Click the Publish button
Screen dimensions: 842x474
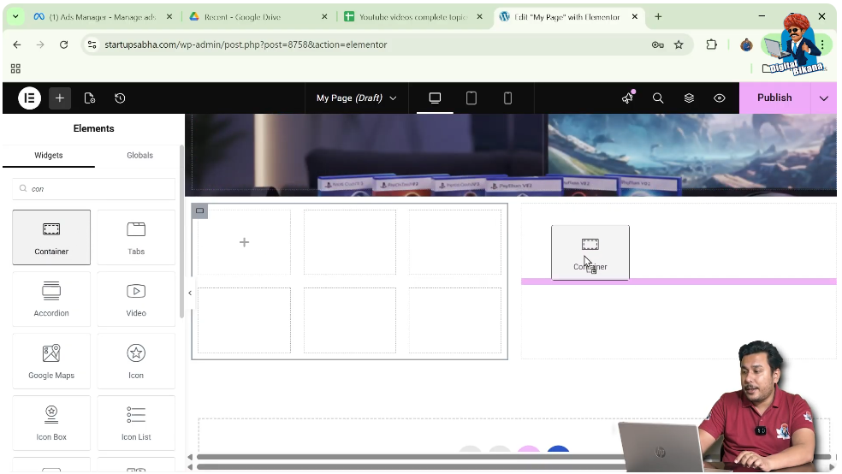point(774,98)
